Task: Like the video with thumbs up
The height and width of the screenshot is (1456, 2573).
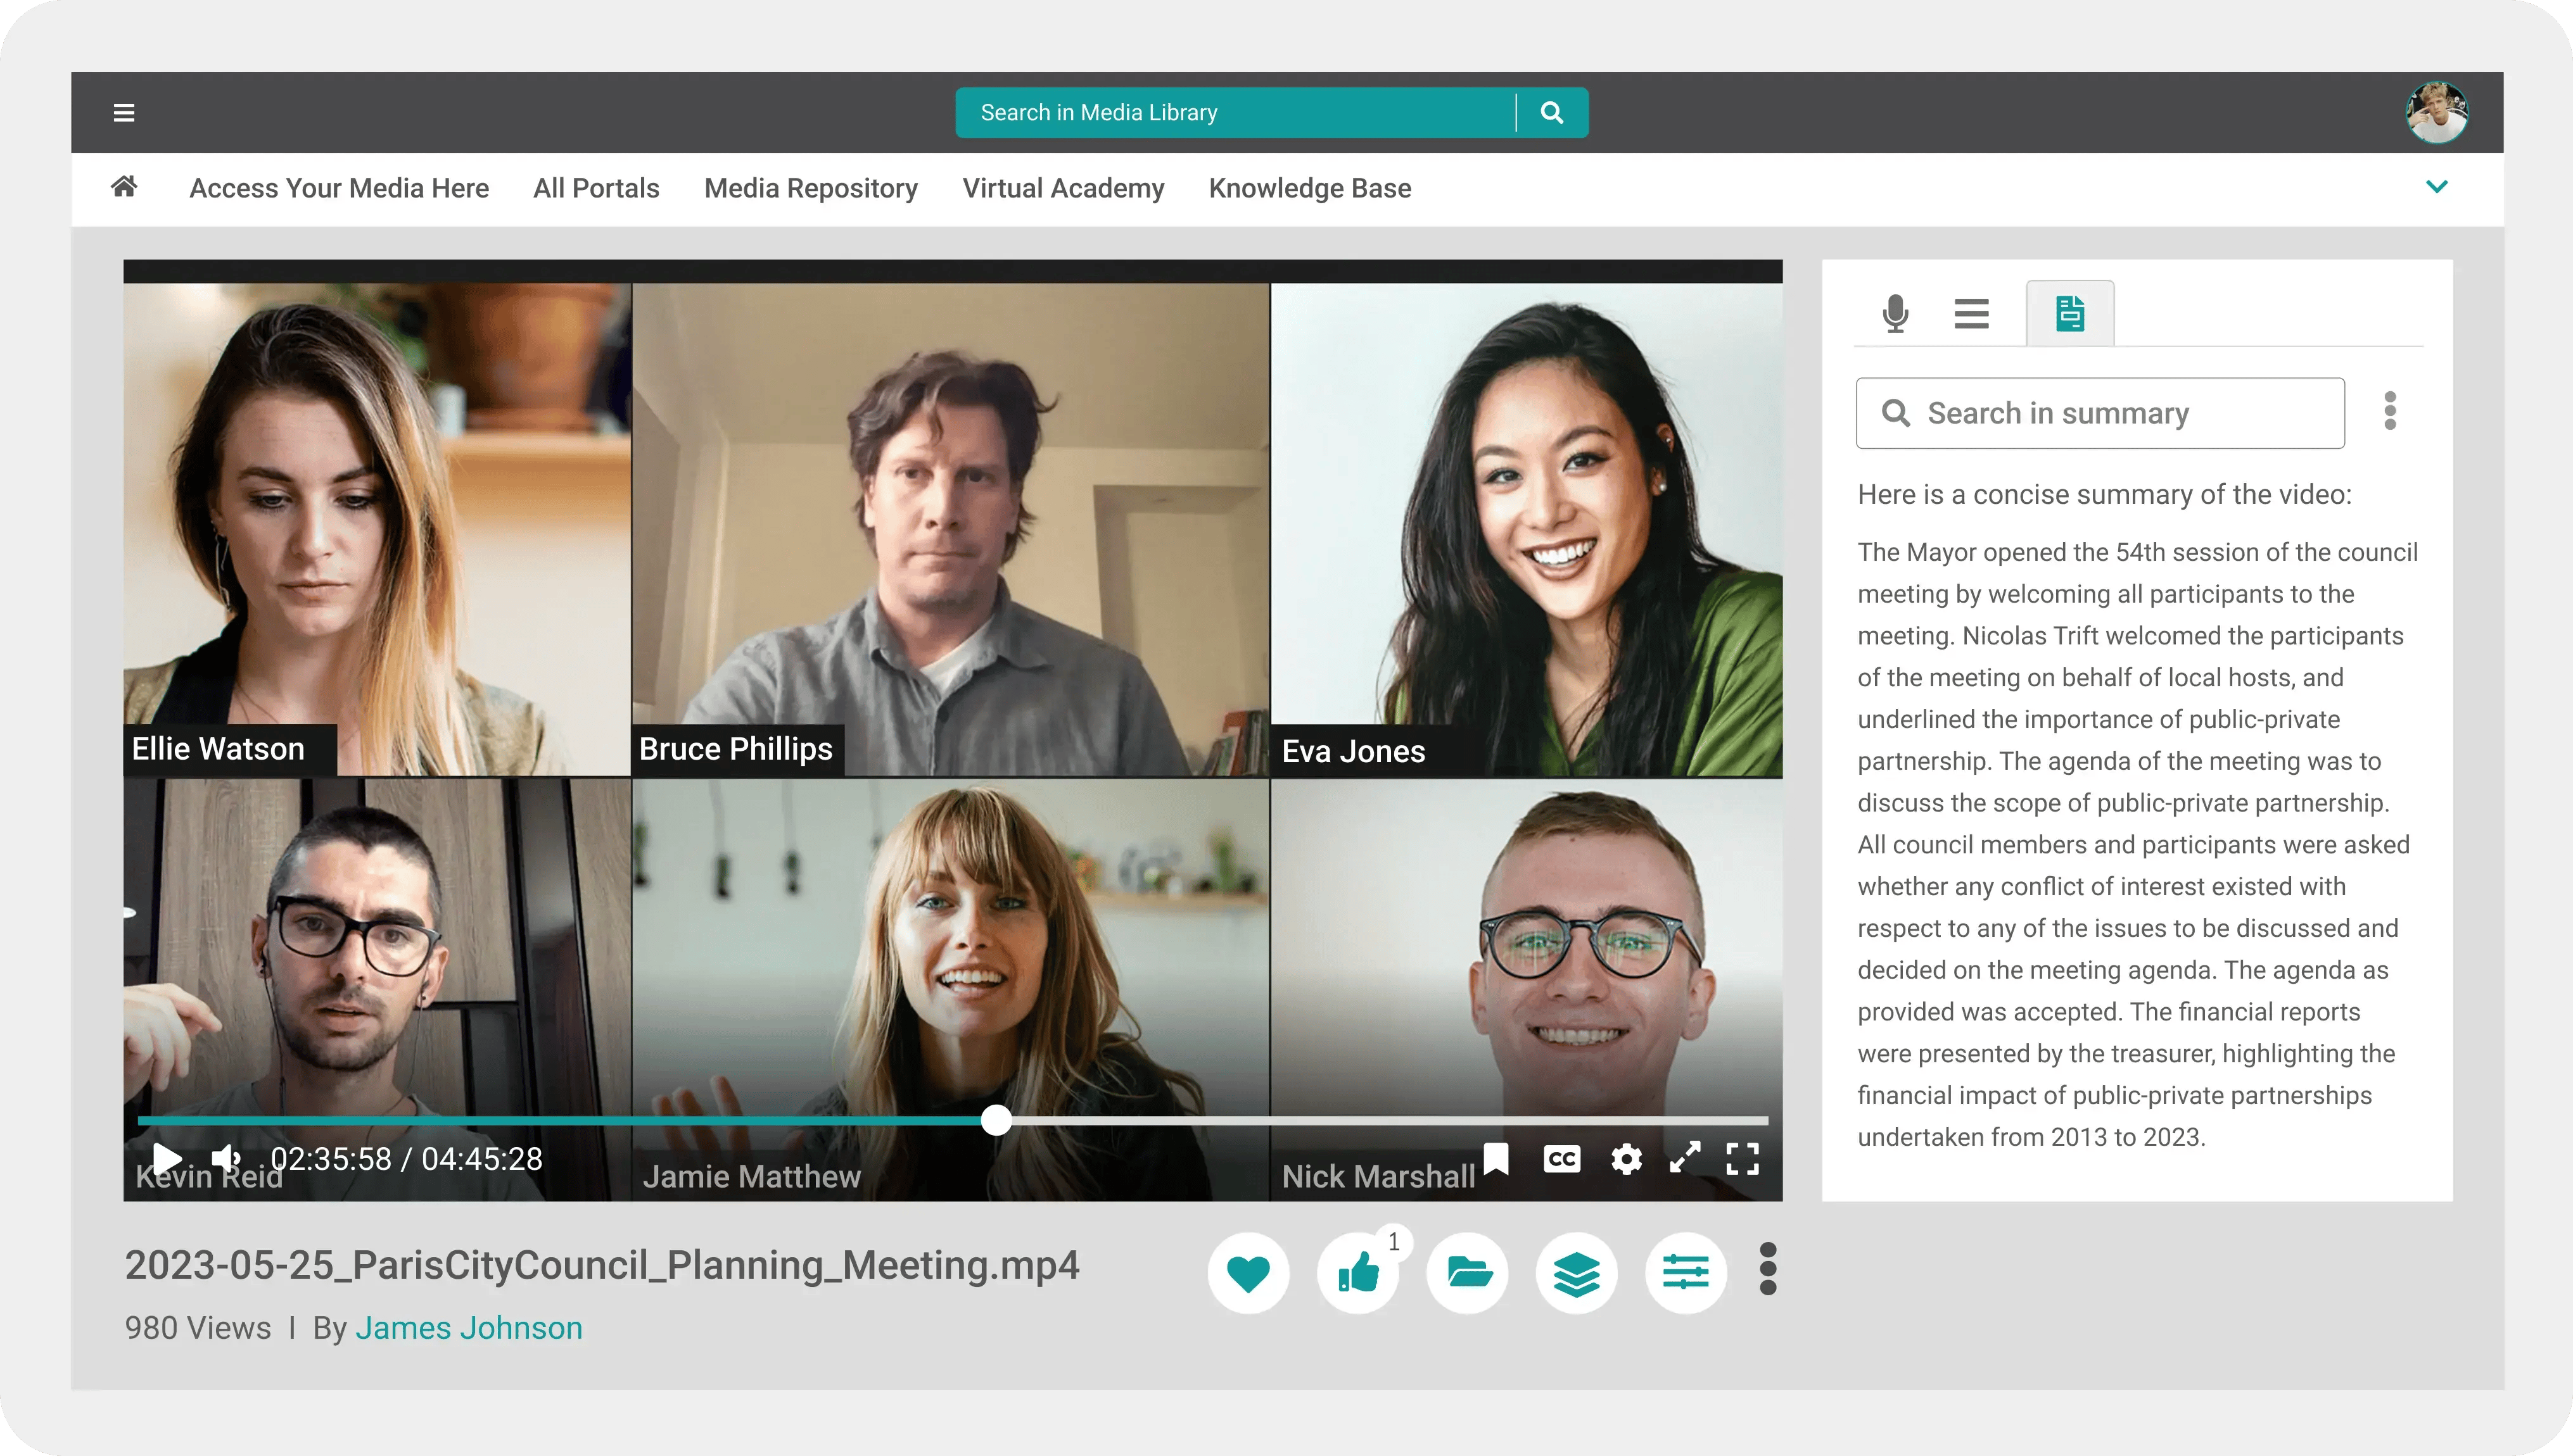Action: [1357, 1273]
